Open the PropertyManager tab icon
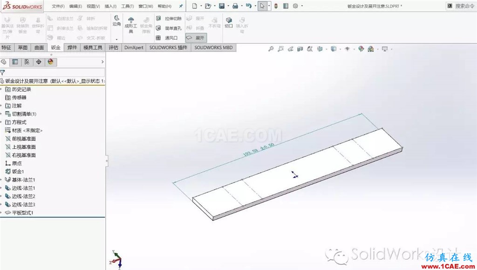This screenshot has width=477, height=270. (x=15, y=62)
